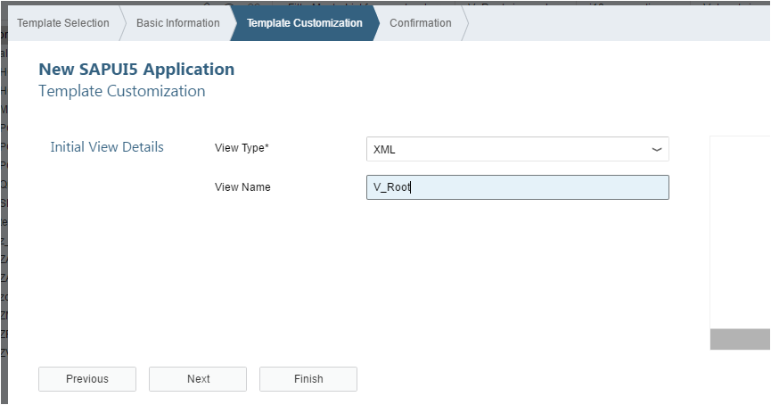The width and height of the screenshot is (771, 405).
Task: Go to Template Selection wizard step
Action: click(x=63, y=23)
